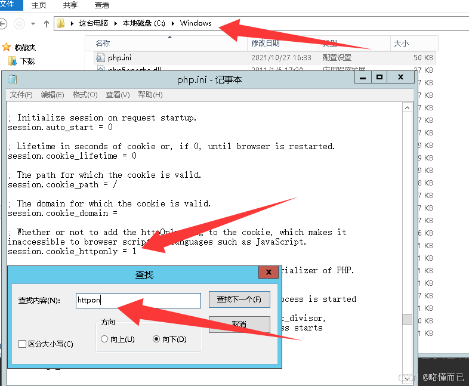
Task: Go back with Explorer back arrow
Action: click(x=3, y=23)
